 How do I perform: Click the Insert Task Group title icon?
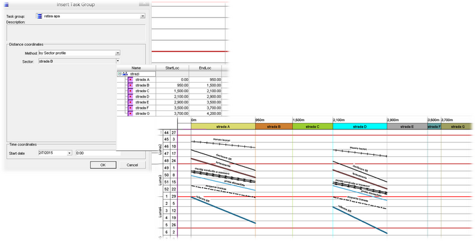pos(7,5)
